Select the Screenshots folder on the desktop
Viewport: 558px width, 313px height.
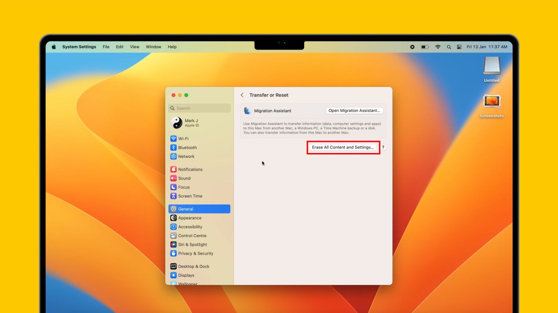492,106
